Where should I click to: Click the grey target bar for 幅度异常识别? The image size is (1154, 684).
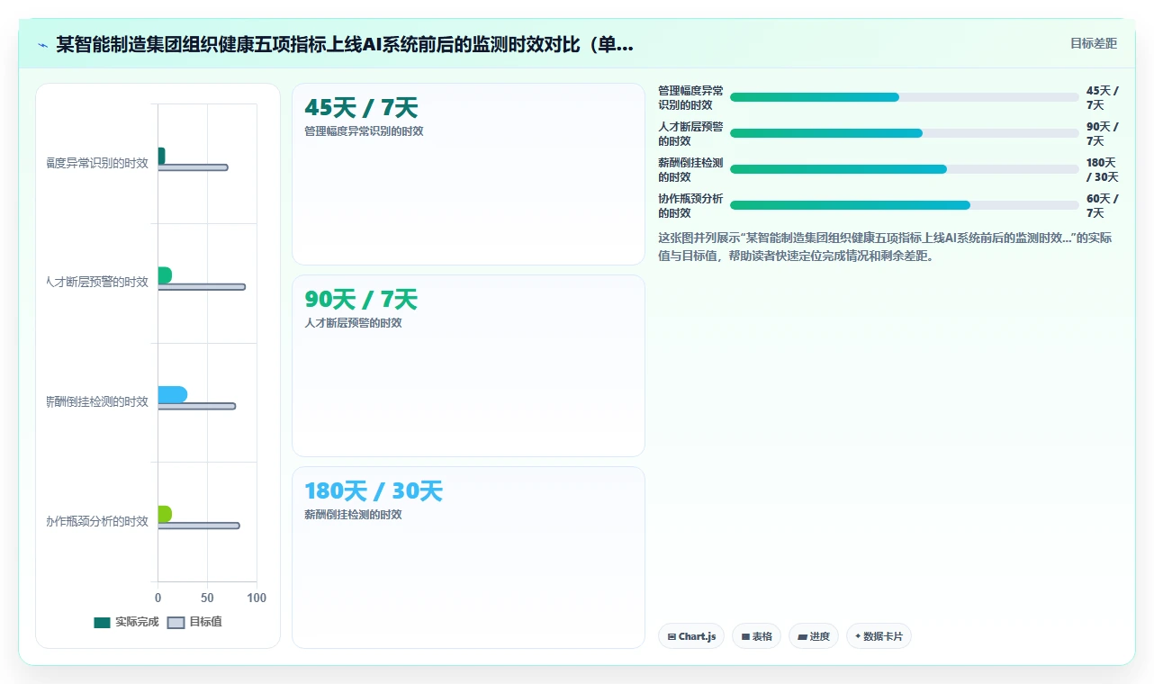click(193, 167)
